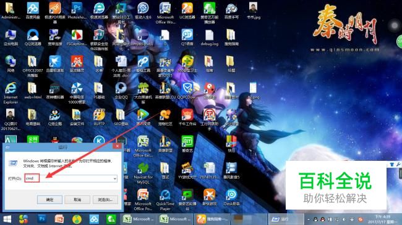Select the 千牛工作台 desktop icon
The height and width of the screenshot is (225, 402).
[x=187, y=117]
